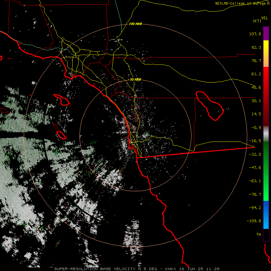Click the -47.6 legend value
Screen dimensions: 271x271
click(255, 168)
